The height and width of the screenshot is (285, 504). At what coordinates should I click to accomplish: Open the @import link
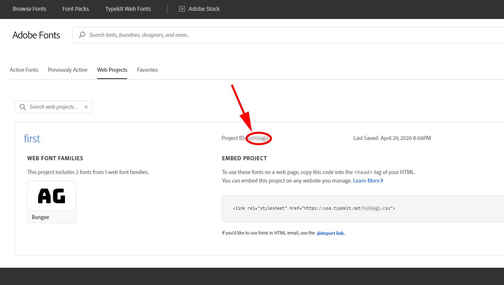pos(331,233)
